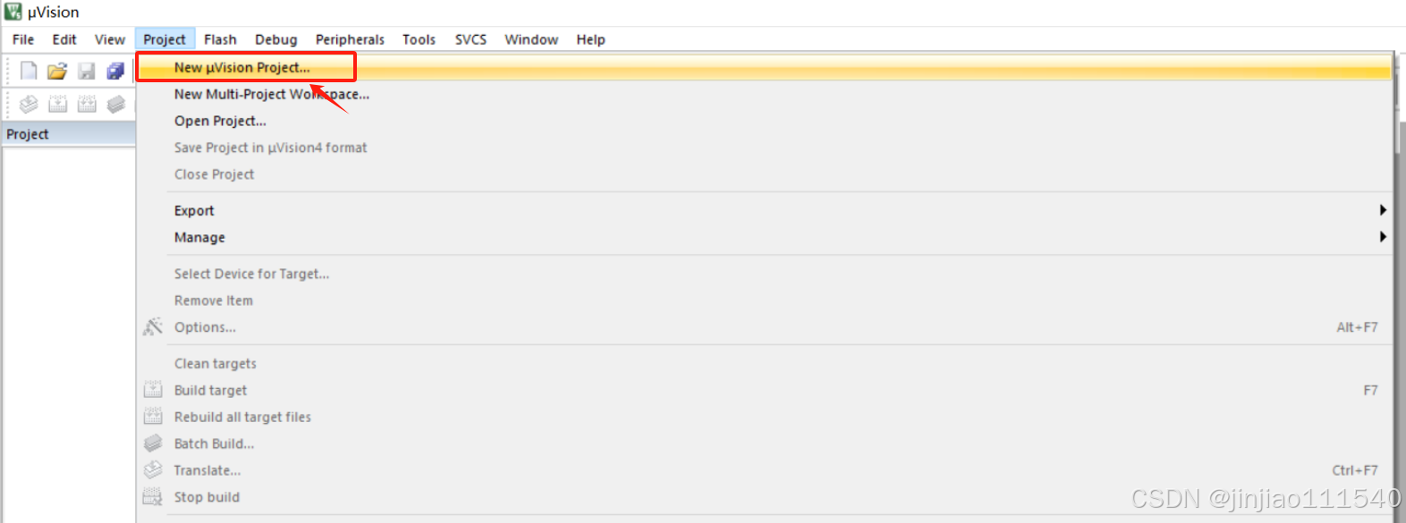Click the Batch Build toolbar icon
This screenshot has width=1406, height=523.
tap(115, 104)
